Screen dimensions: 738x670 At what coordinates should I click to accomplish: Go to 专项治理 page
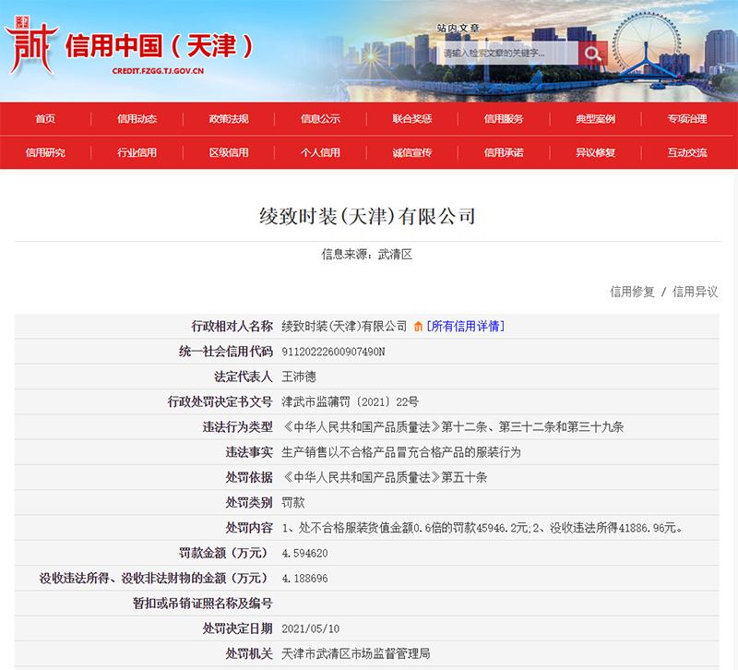point(687,119)
